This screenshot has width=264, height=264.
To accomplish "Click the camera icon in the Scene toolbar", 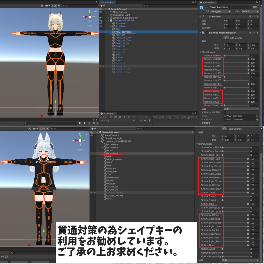I will click(46, 6).
